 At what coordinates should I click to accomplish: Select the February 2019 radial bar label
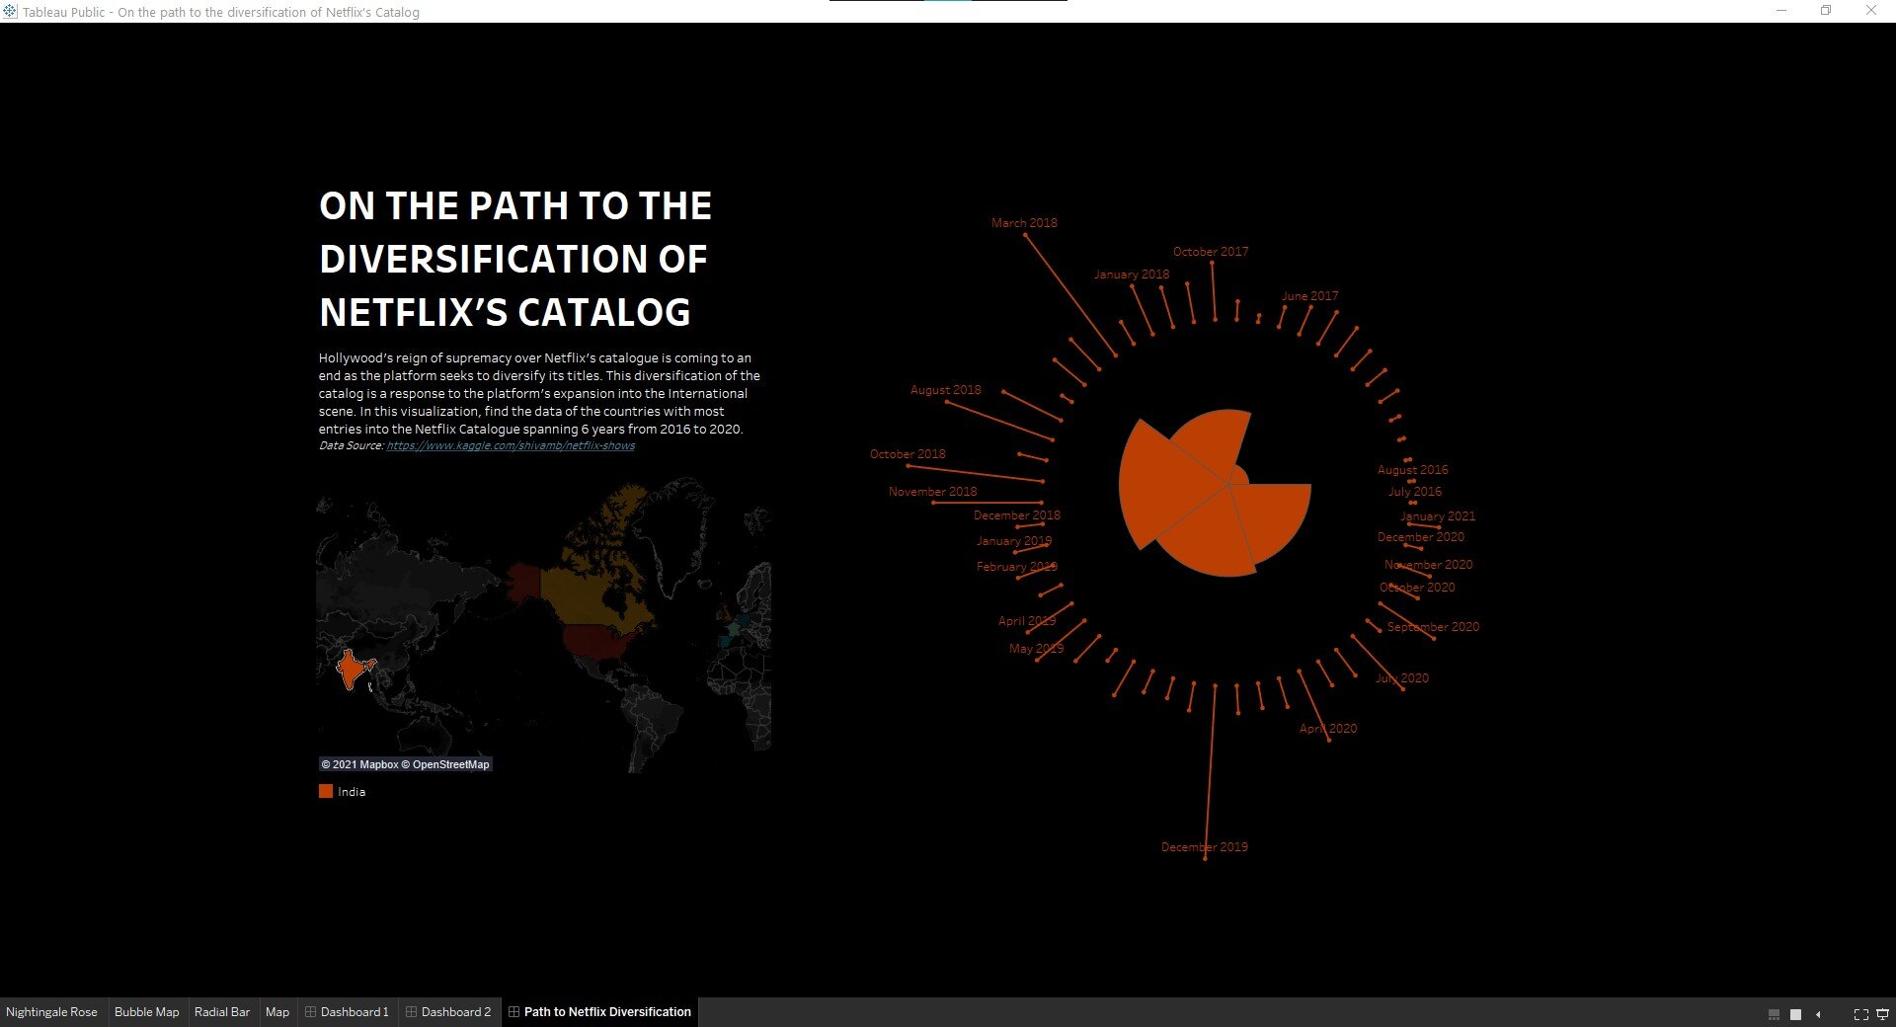point(1017,567)
